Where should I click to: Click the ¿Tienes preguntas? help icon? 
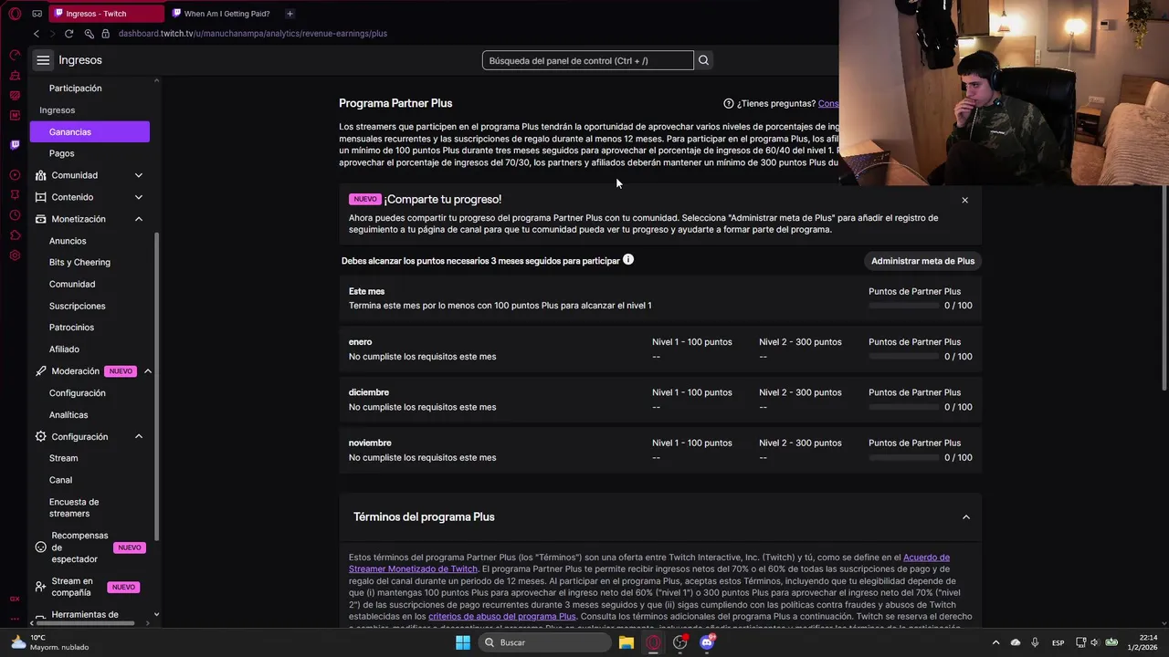(x=729, y=104)
